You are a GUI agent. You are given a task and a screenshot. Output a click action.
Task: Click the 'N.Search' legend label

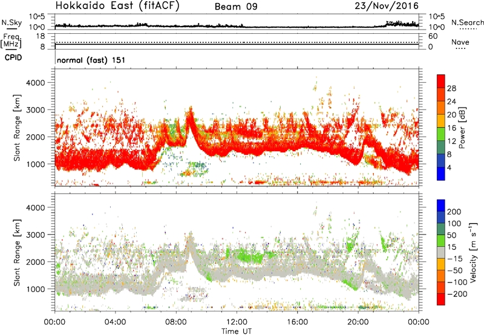point(467,22)
